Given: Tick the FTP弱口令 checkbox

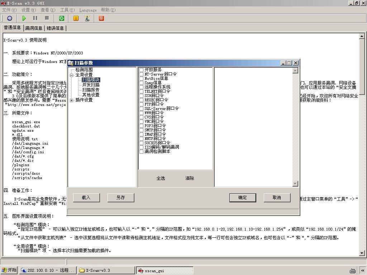Looking at the screenshot, I should tap(141, 104).
